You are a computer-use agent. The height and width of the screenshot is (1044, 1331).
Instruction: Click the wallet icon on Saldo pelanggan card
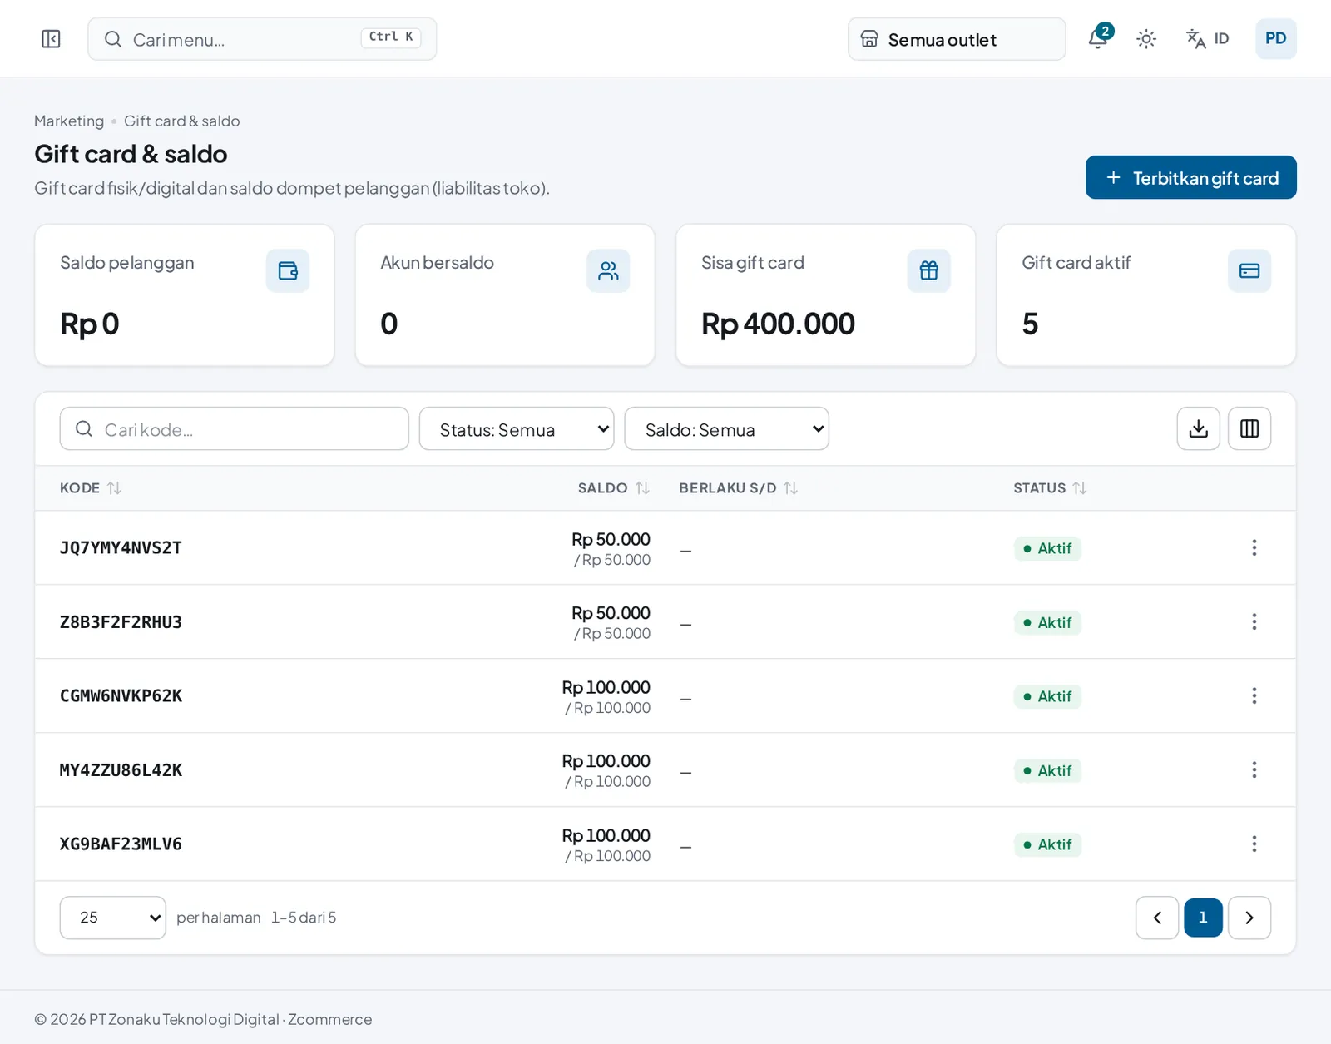coord(288,270)
